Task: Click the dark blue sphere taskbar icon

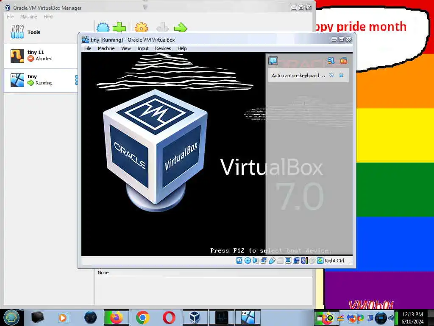Action: (90, 318)
